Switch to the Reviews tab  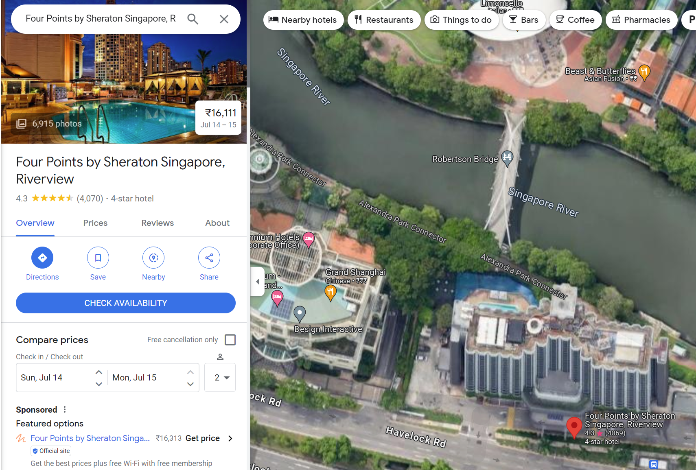pos(158,223)
